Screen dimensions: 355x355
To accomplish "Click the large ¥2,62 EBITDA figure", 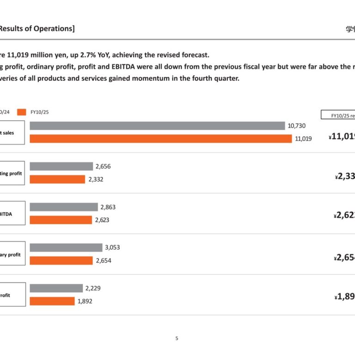I will [x=344, y=215].
